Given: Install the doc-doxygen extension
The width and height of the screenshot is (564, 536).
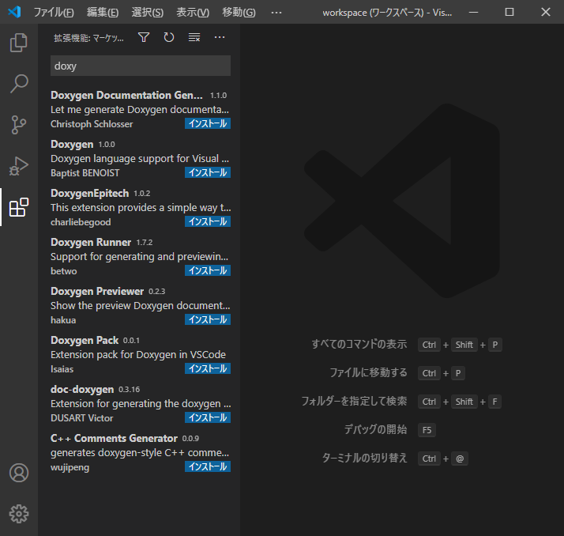Looking at the screenshot, I should coord(208,417).
